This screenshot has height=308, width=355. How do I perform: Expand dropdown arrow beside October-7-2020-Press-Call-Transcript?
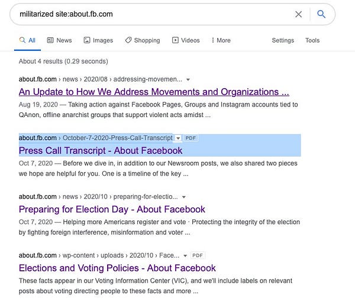point(178,138)
